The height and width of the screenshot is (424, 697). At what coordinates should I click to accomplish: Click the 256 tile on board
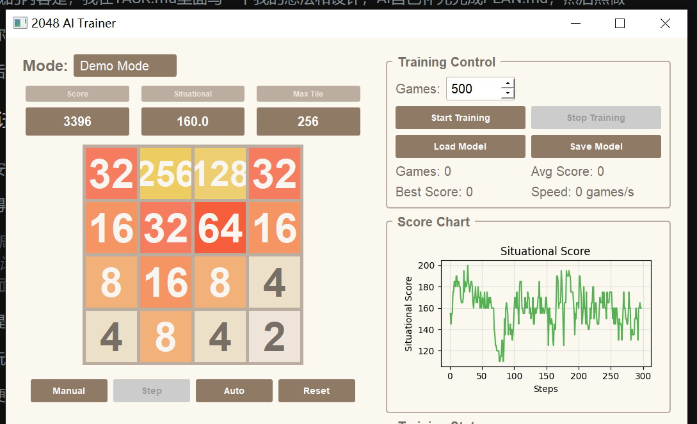[166, 173]
